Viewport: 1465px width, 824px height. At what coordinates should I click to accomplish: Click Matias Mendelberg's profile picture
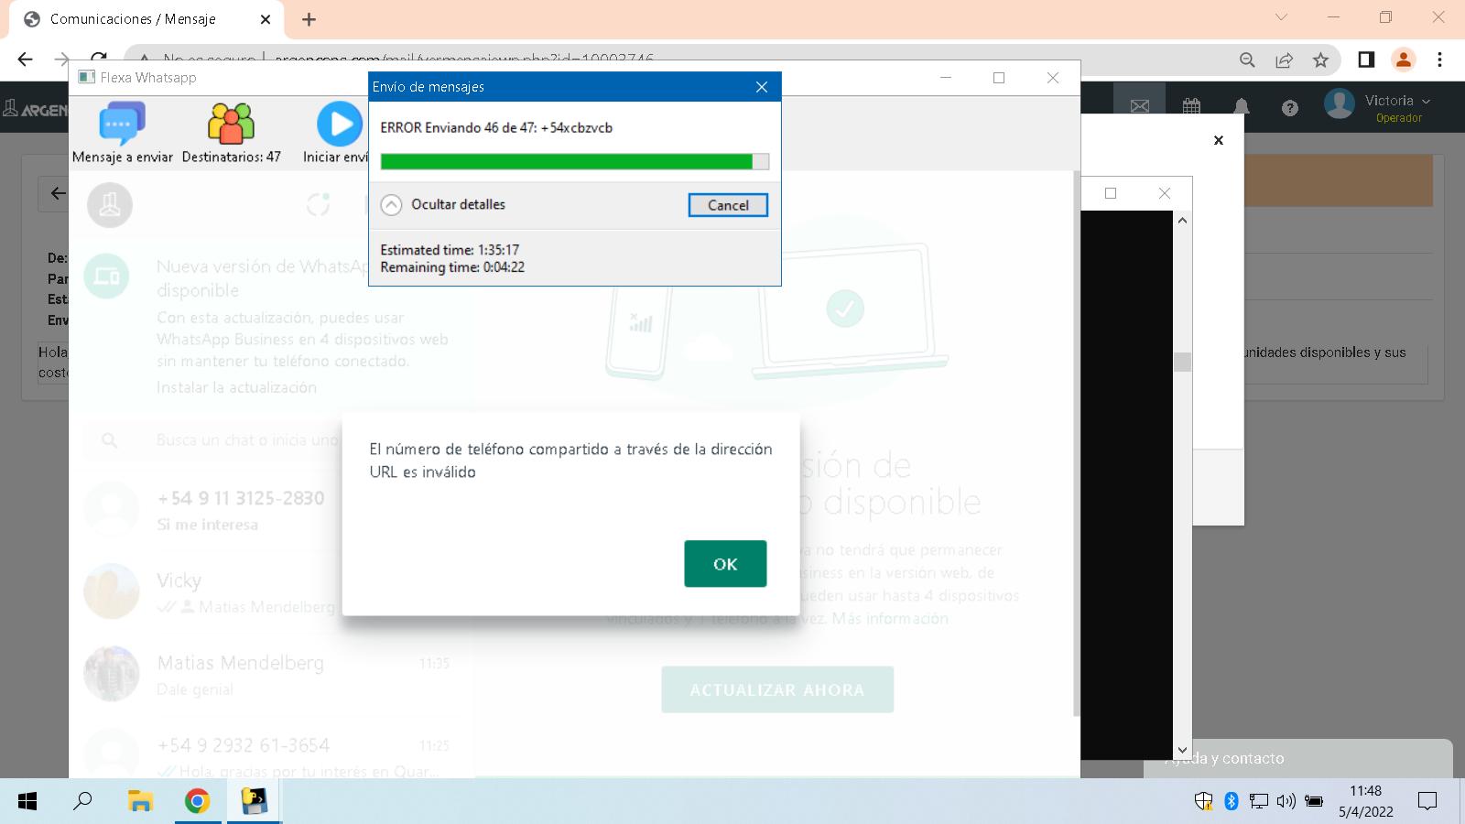(x=111, y=674)
